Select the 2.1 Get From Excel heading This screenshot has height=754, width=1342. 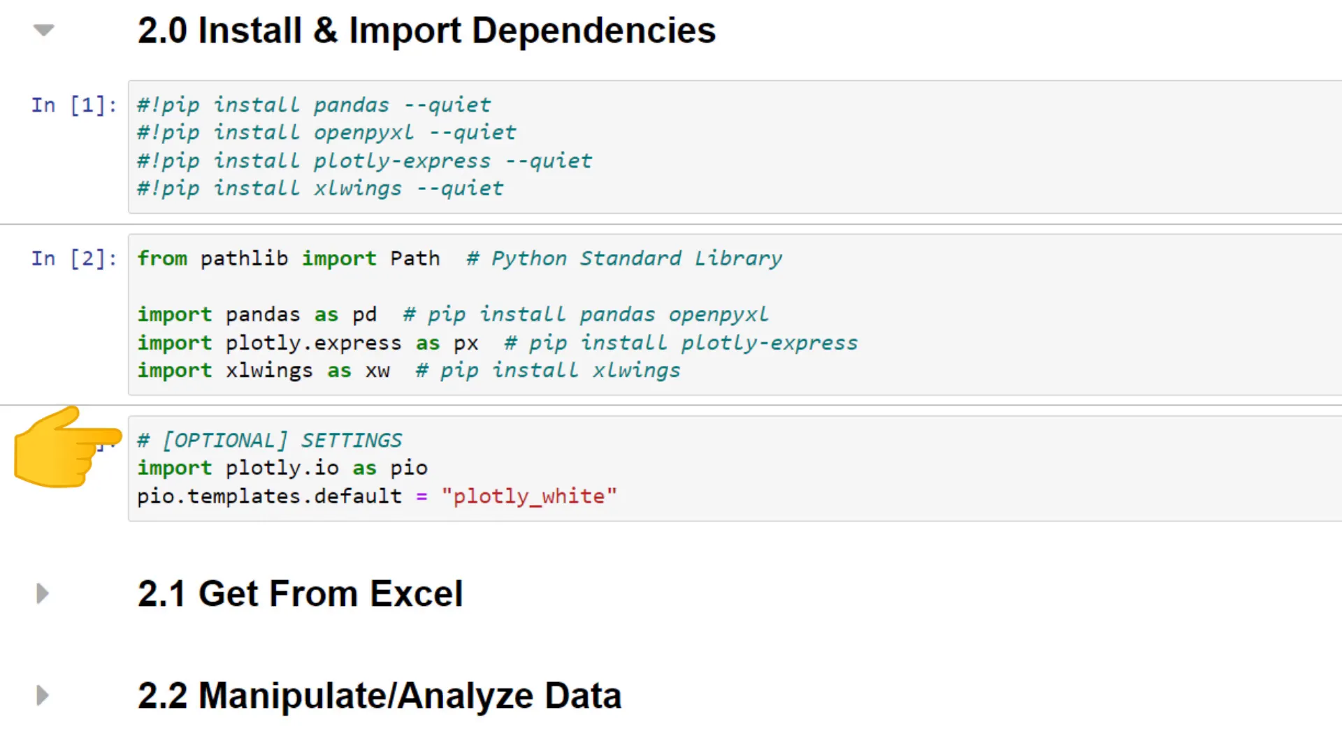[301, 593]
